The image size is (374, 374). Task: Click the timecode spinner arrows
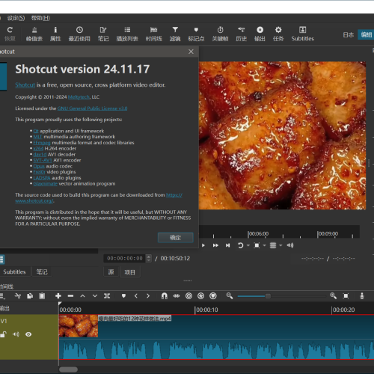click(x=149, y=258)
